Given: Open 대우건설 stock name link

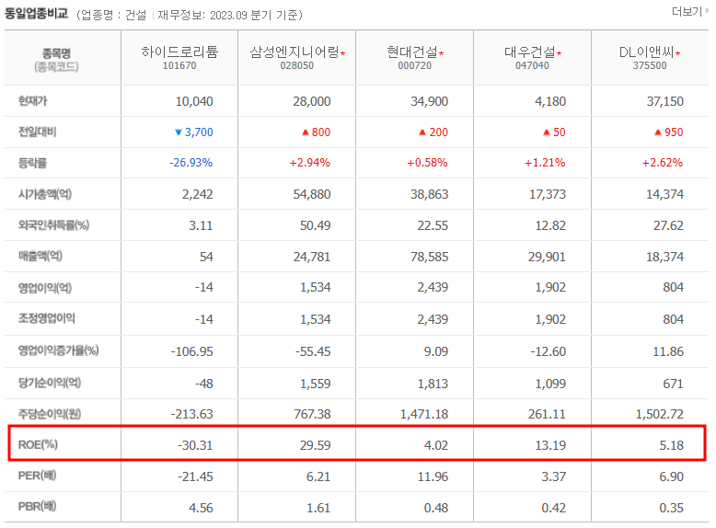Looking at the screenshot, I should coord(530,52).
